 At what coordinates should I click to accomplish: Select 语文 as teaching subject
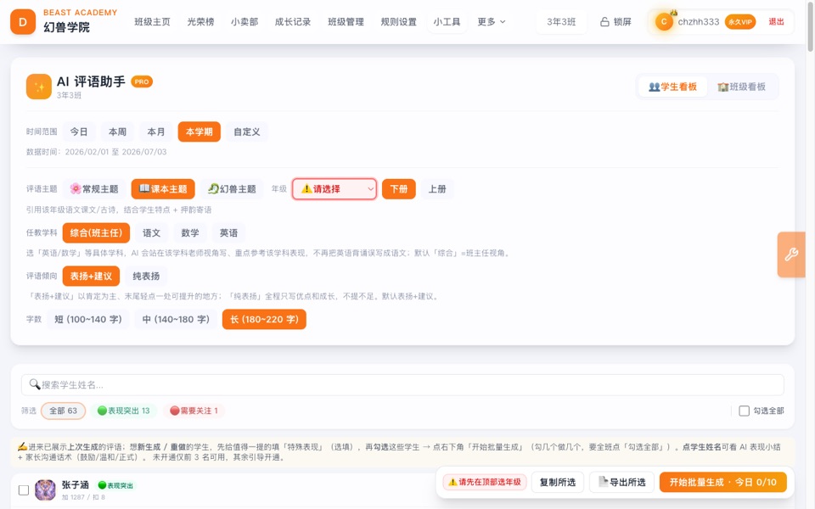pyautogui.click(x=151, y=232)
